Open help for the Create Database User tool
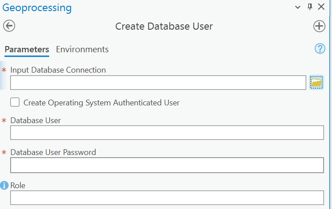This screenshot has height=209, width=332. tap(320, 49)
